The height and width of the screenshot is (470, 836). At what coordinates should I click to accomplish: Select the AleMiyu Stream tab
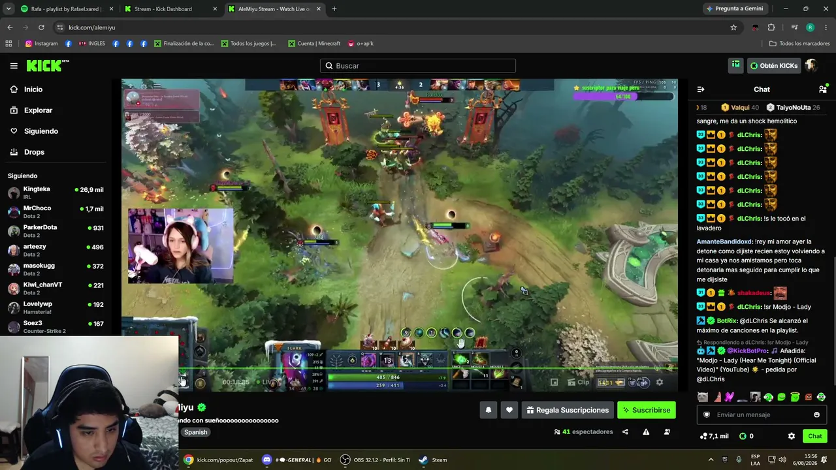(274, 8)
